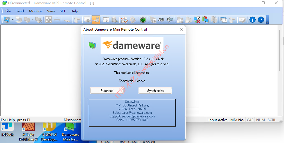Image resolution: width=284 pixels, height=143 pixels.
Task: Click the monitors with checkmark and red X icon
Action: (x=197, y=20)
